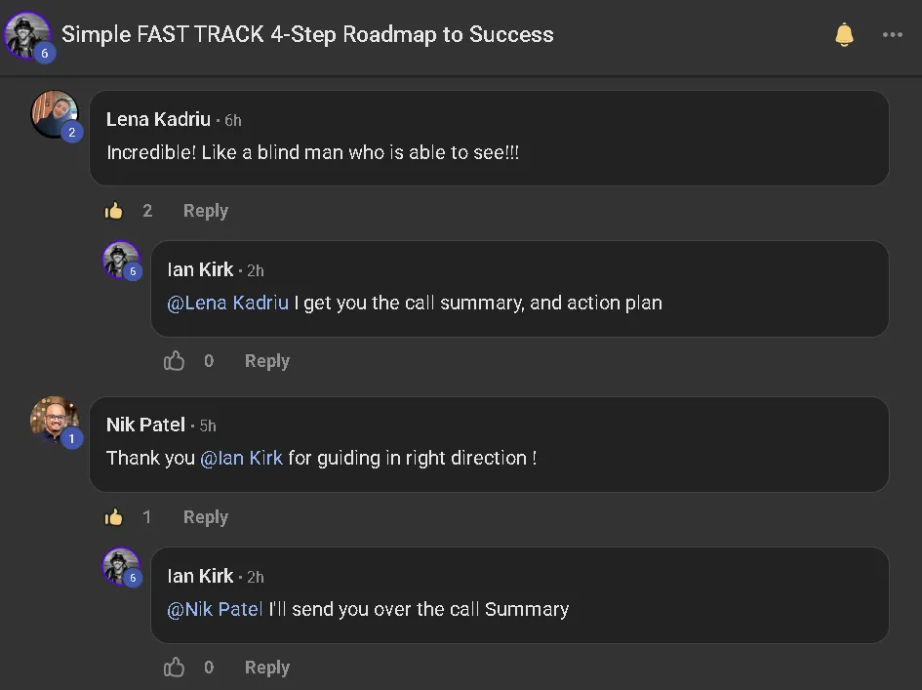Image resolution: width=922 pixels, height=690 pixels.
Task: Open the @Lena Kadriu mention link
Action: 227,303
